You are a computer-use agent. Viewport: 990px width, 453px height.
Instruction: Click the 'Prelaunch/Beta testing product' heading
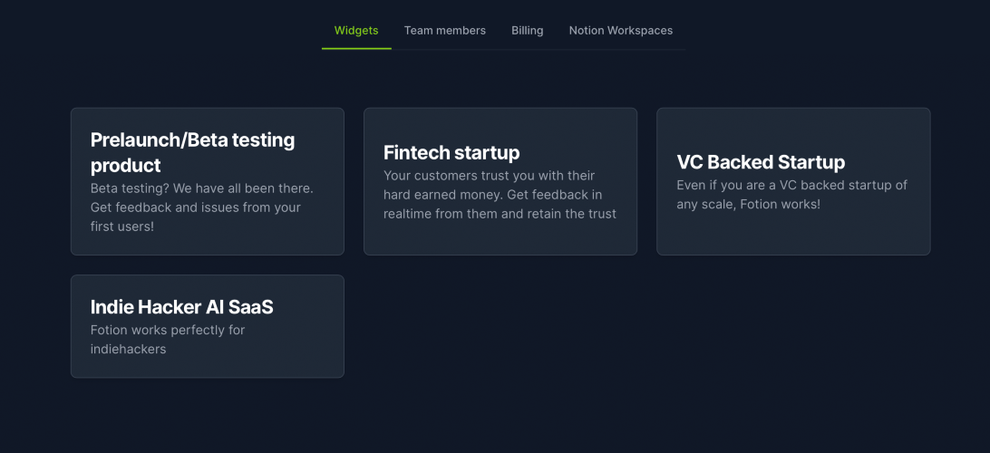[192, 152]
